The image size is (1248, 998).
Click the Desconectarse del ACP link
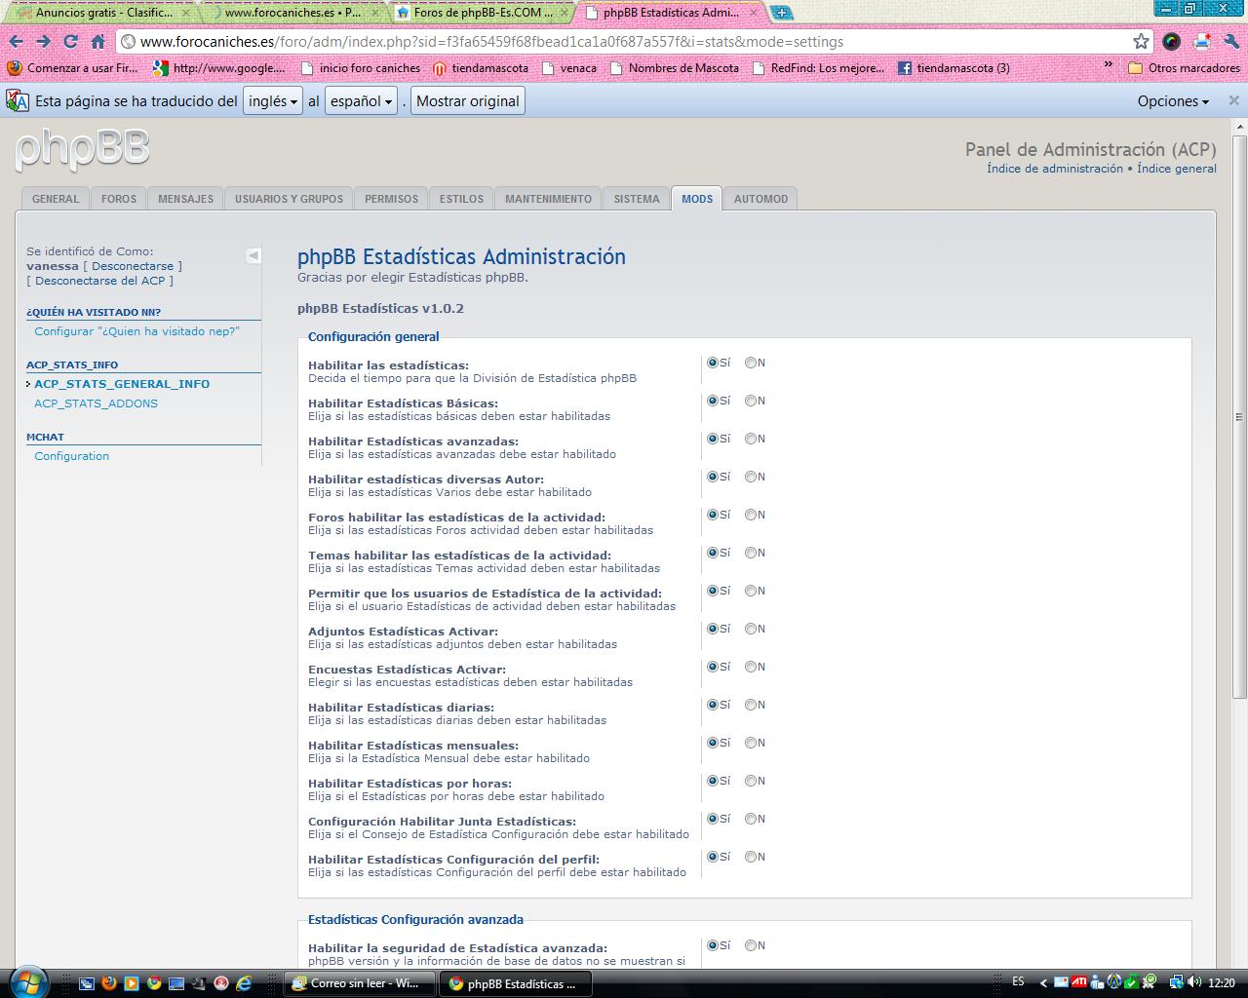[x=100, y=281]
